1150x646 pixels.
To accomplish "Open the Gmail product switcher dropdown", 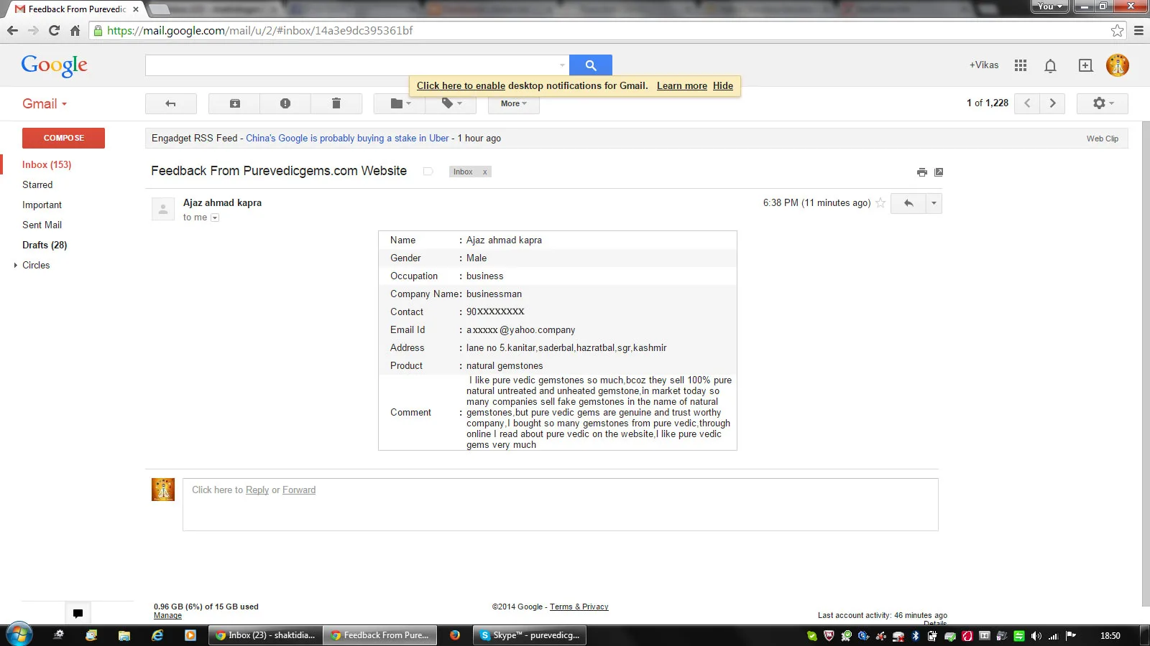I will (x=45, y=103).
